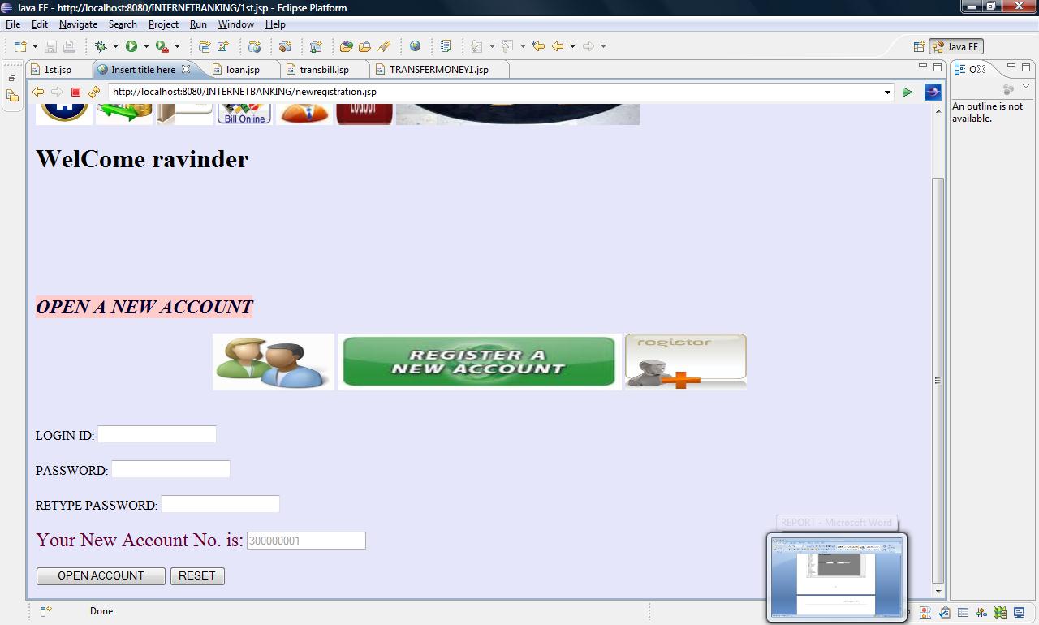
Task: Click the yellow Back arrow in main toolbar
Action: click(x=557, y=46)
